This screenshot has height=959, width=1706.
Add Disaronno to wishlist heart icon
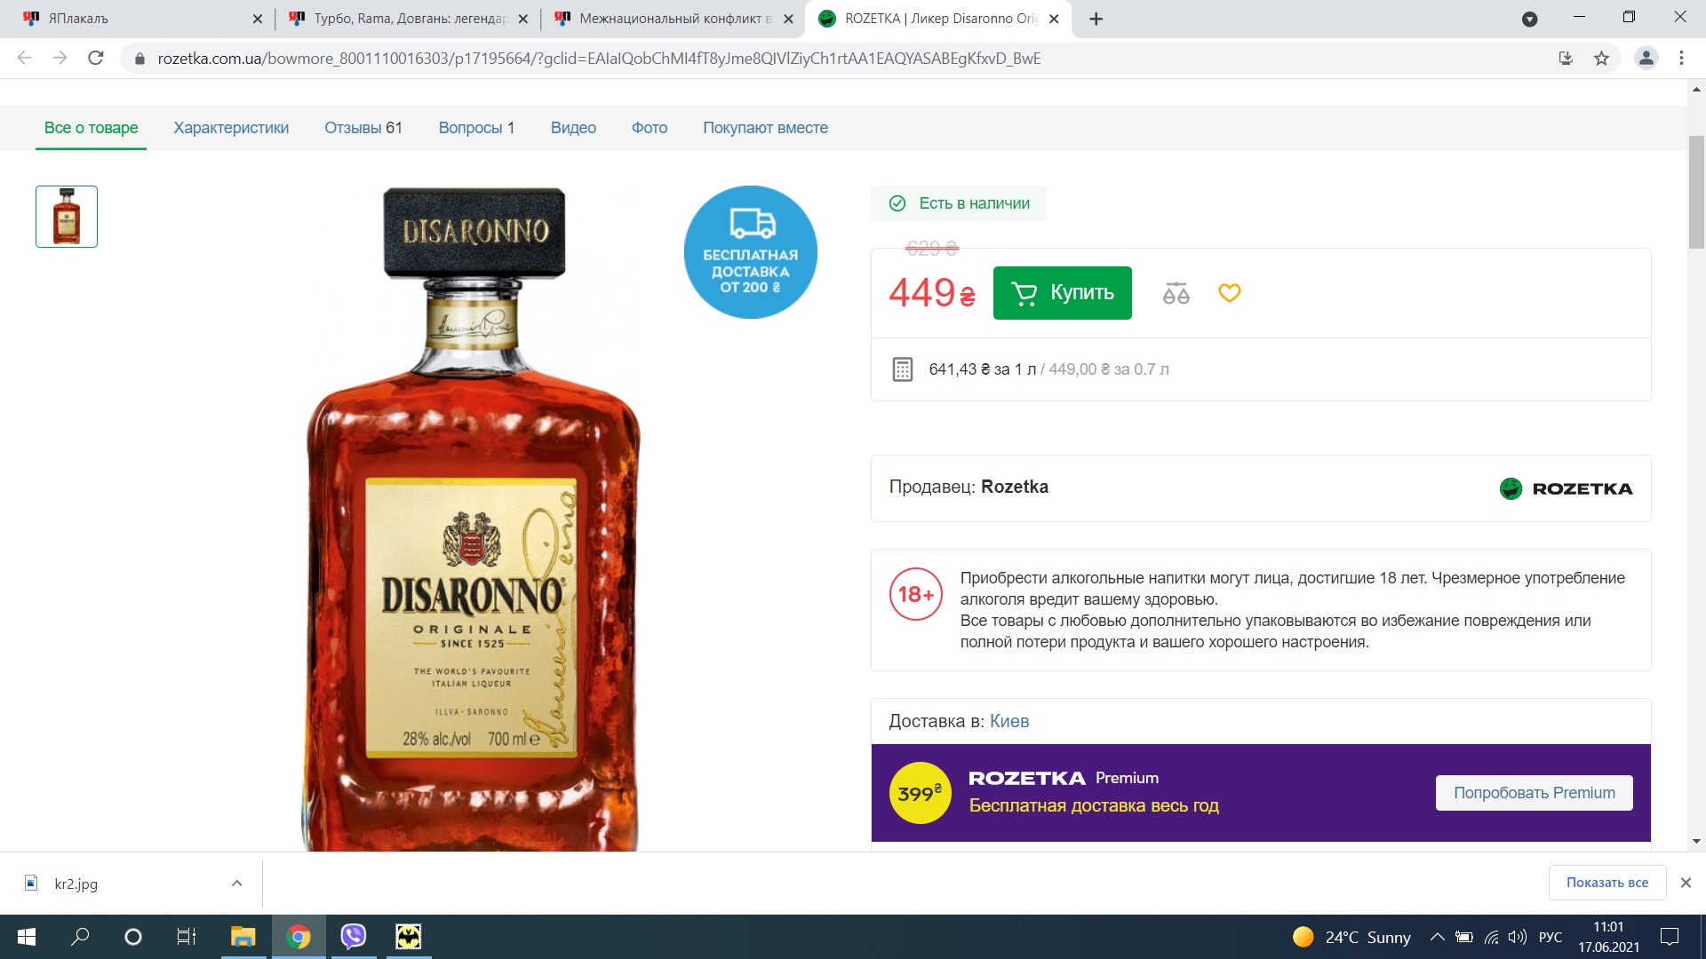tap(1230, 292)
